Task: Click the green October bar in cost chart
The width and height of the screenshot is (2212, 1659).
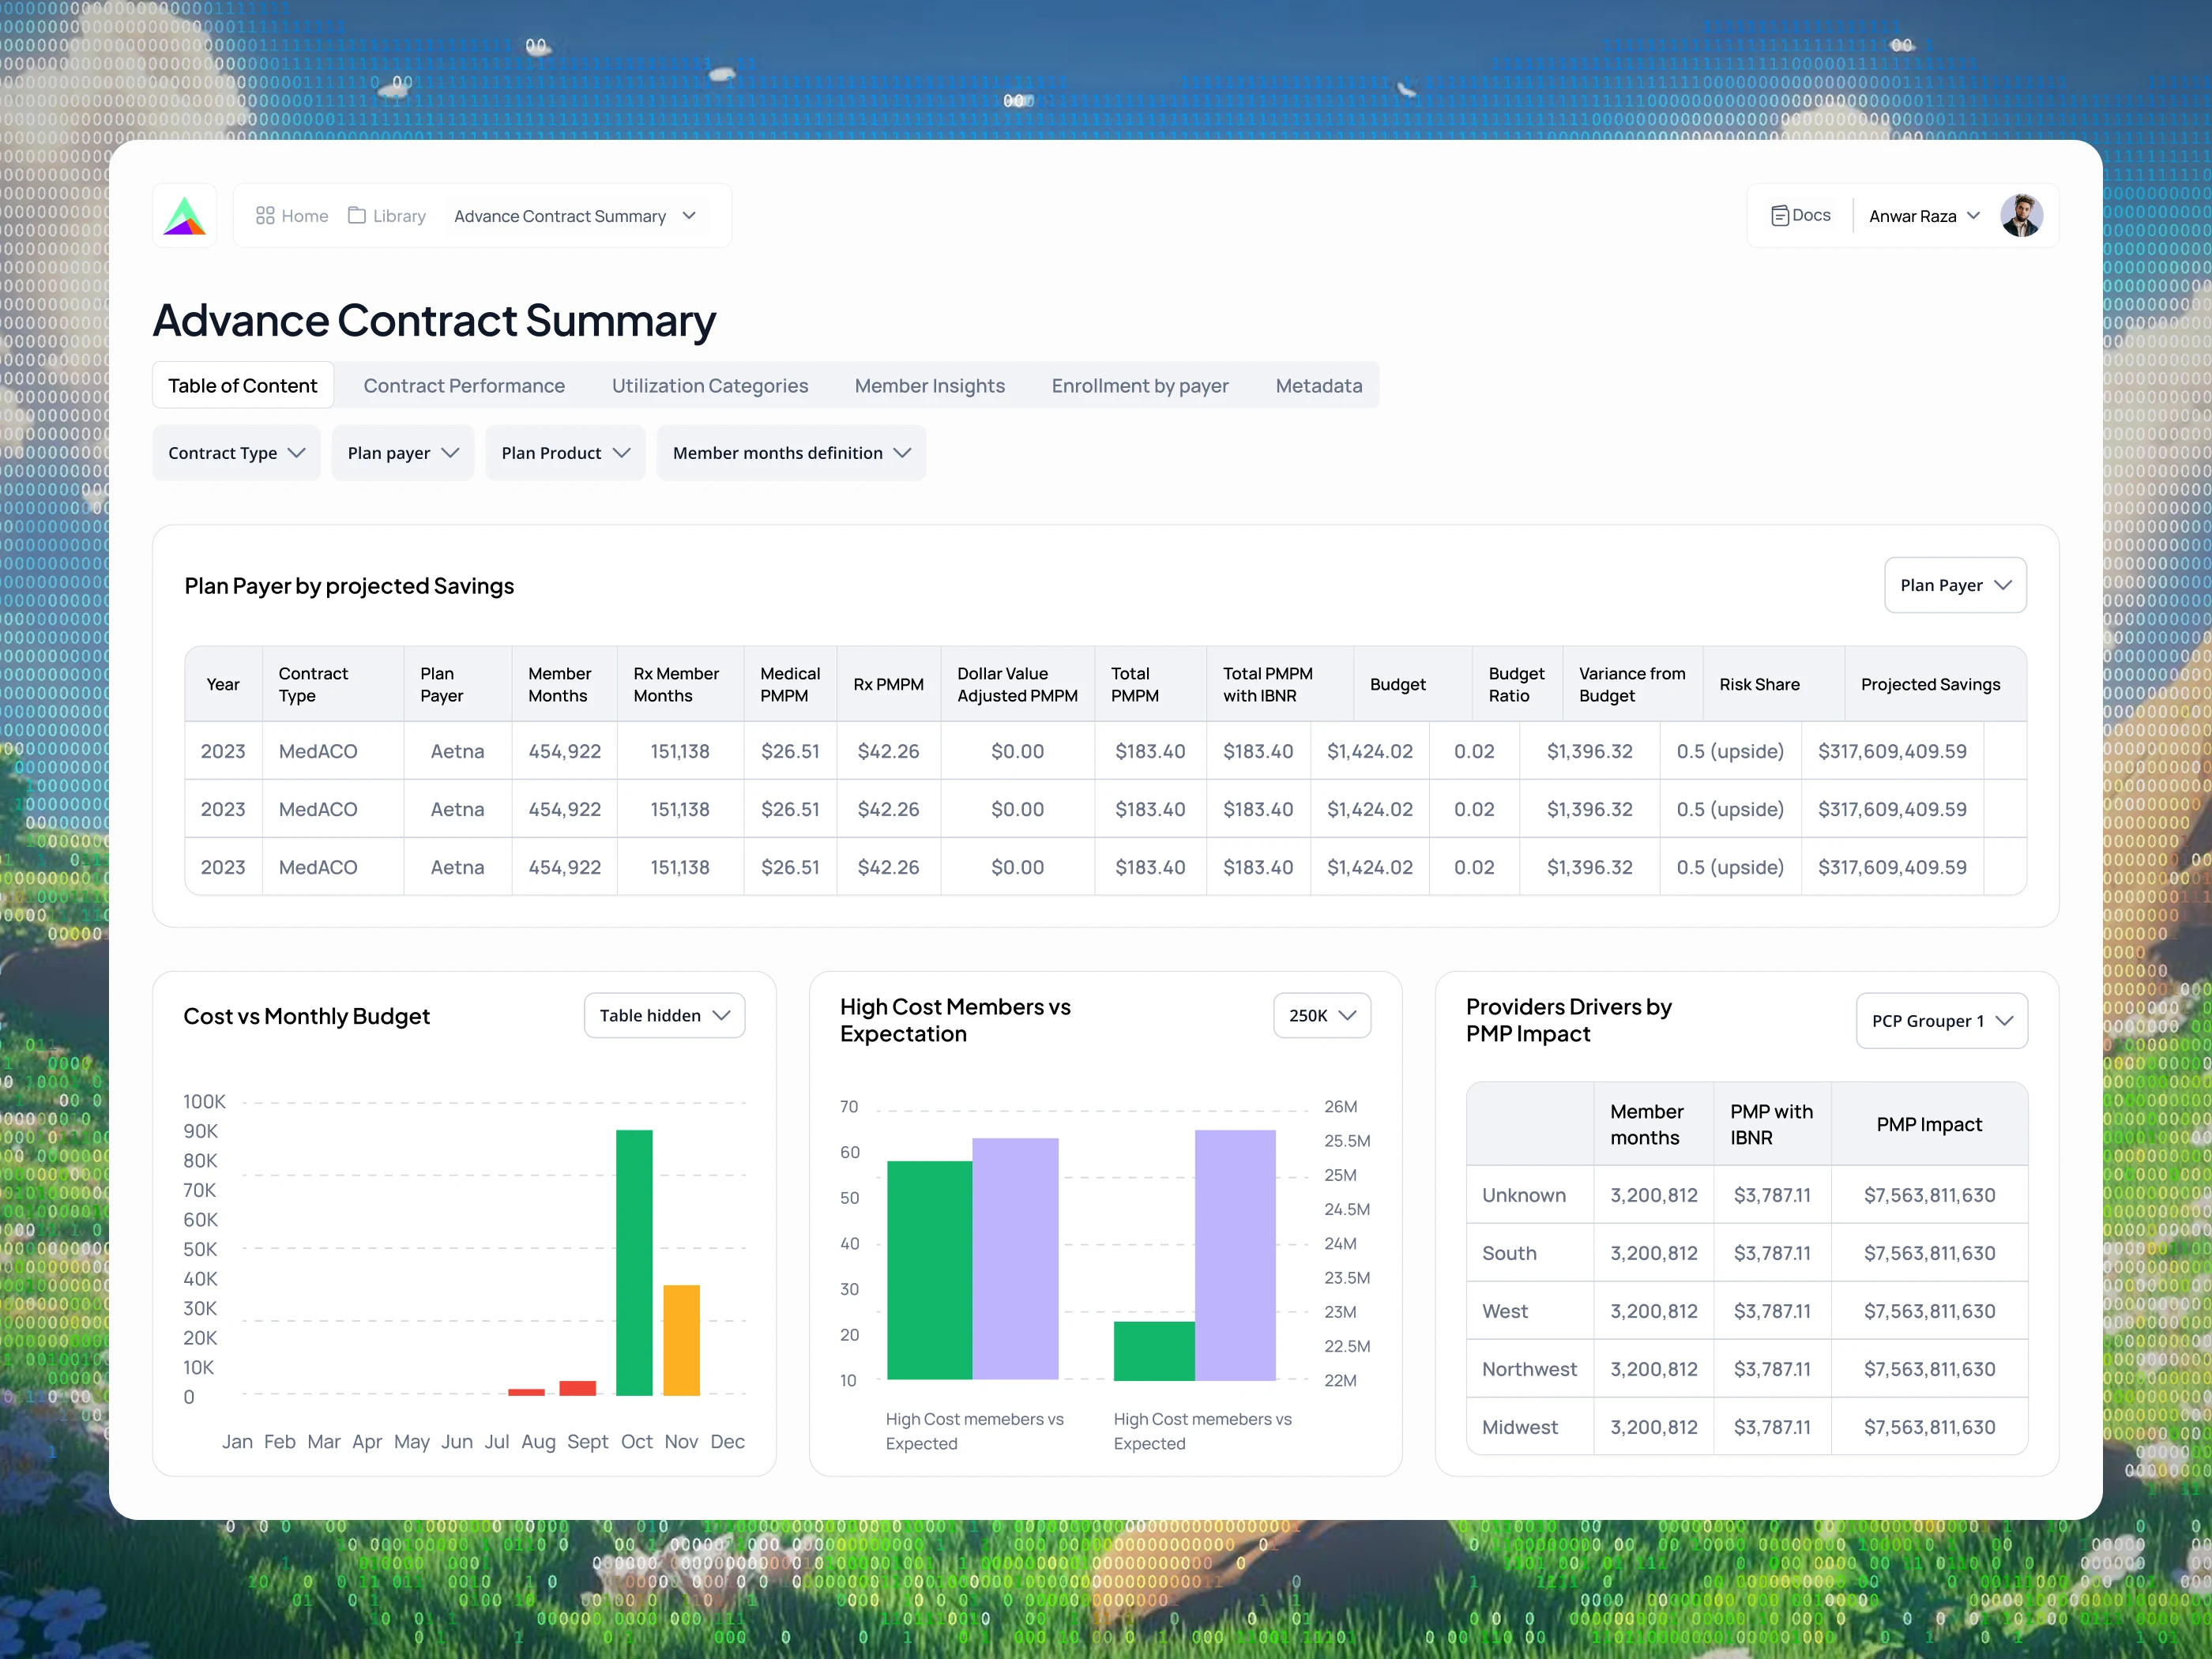Action: point(634,1262)
